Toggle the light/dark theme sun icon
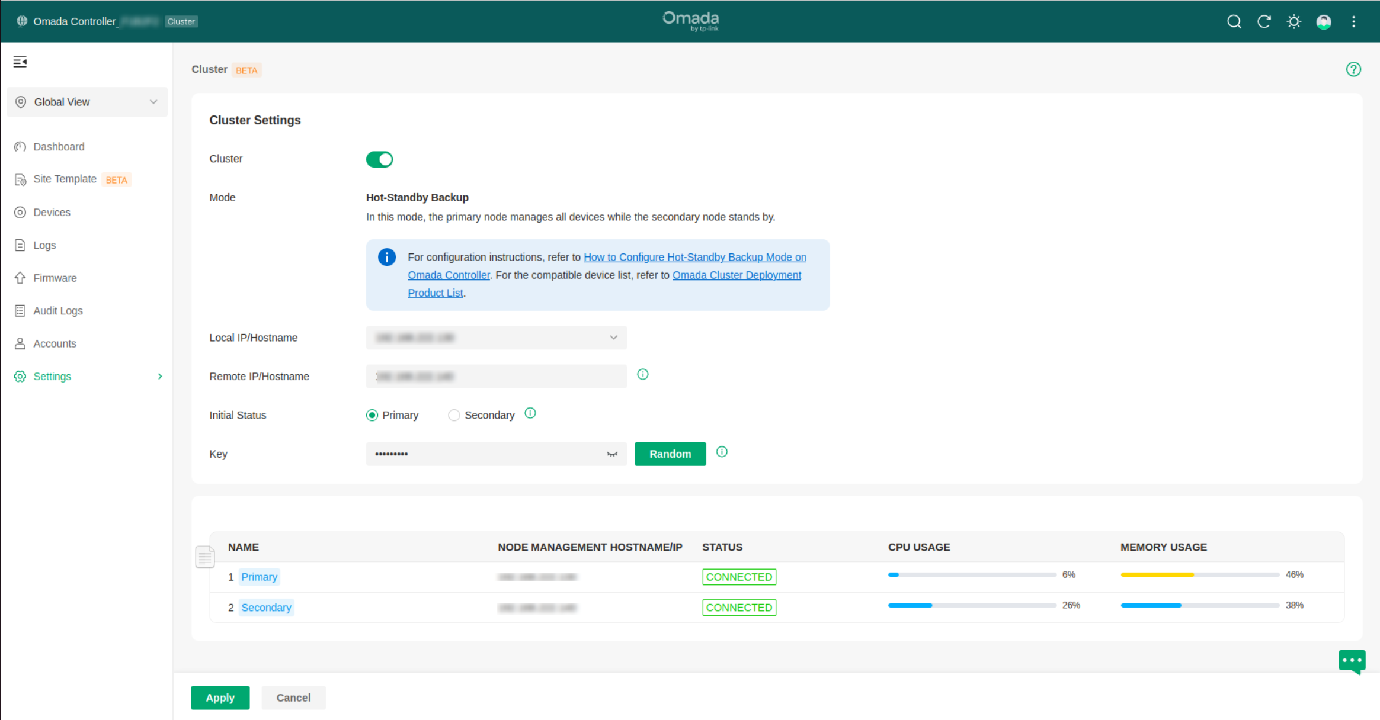The height and width of the screenshot is (720, 1380). click(x=1293, y=22)
